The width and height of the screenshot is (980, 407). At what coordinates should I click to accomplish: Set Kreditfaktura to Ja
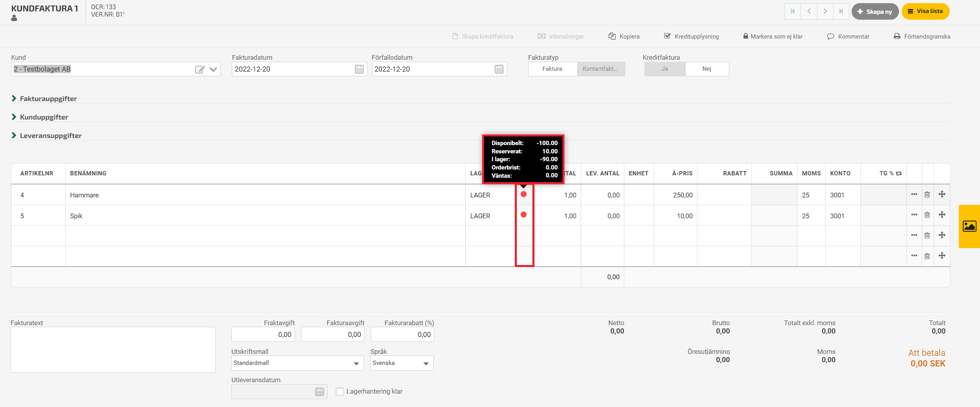665,69
